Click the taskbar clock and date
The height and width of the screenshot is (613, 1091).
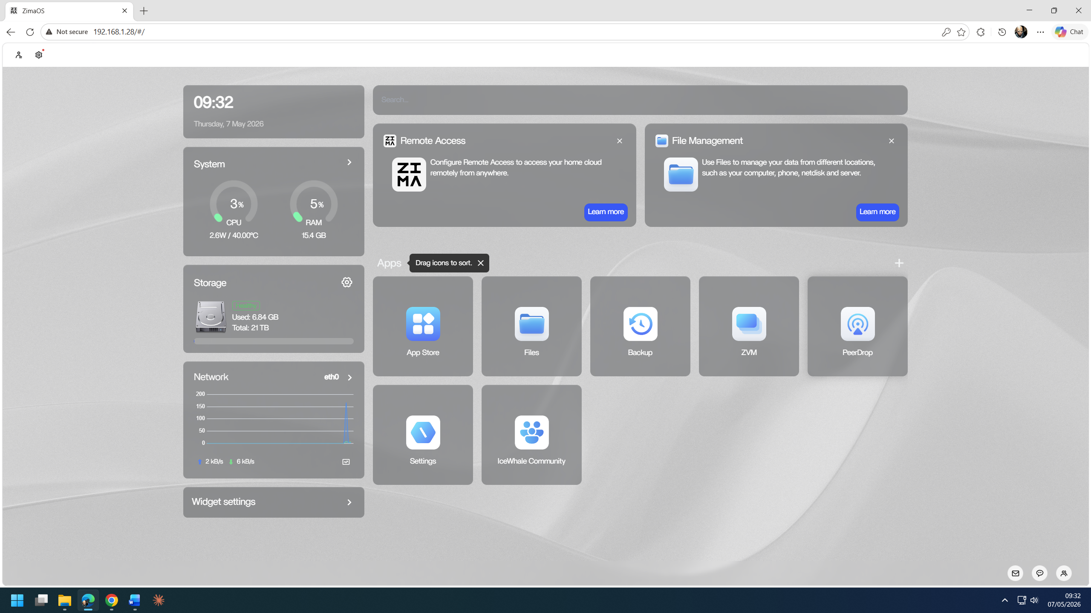click(1064, 600)
